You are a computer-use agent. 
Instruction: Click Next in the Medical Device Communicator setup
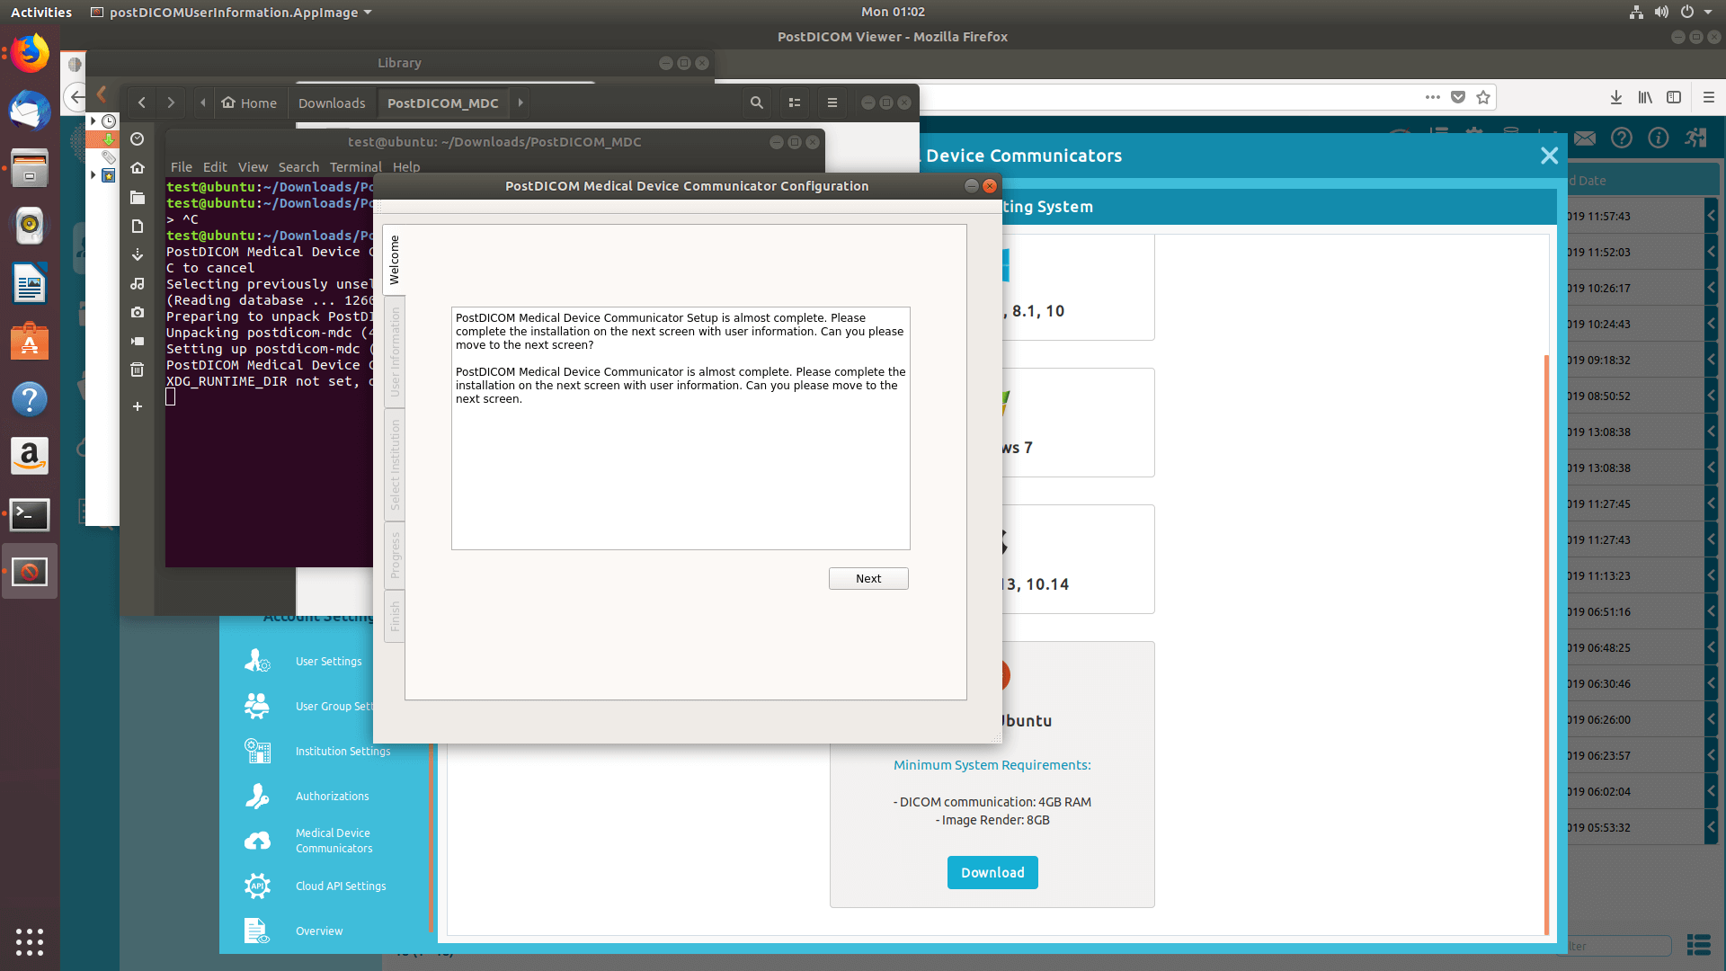pyautogui.click(x=867, y=578)
